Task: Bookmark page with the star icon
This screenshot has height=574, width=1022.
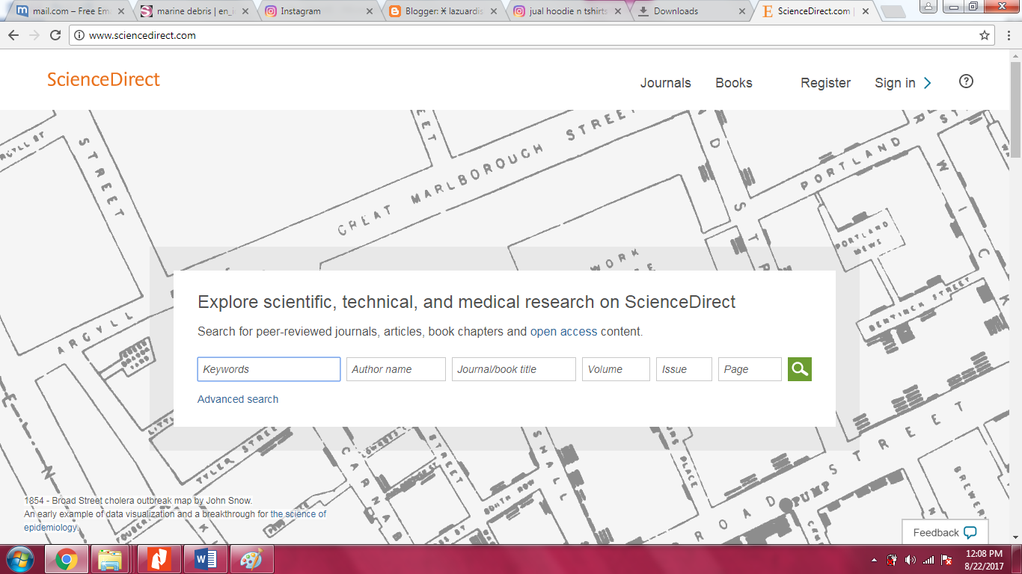Action: [985, 35]
